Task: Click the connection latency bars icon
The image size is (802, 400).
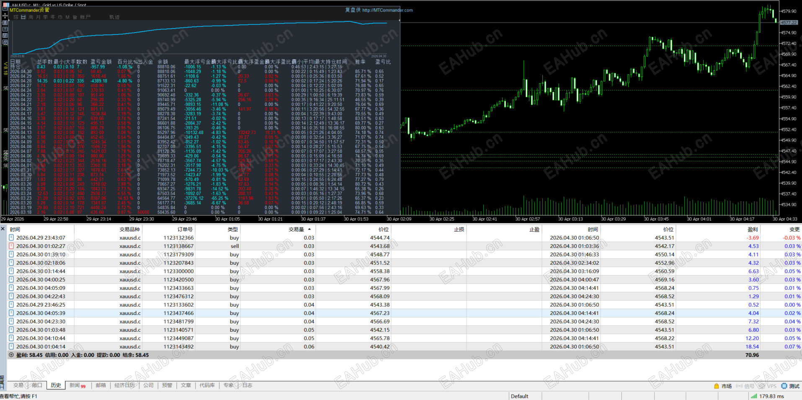Action: pyautogui.click(x=754, y=396)
